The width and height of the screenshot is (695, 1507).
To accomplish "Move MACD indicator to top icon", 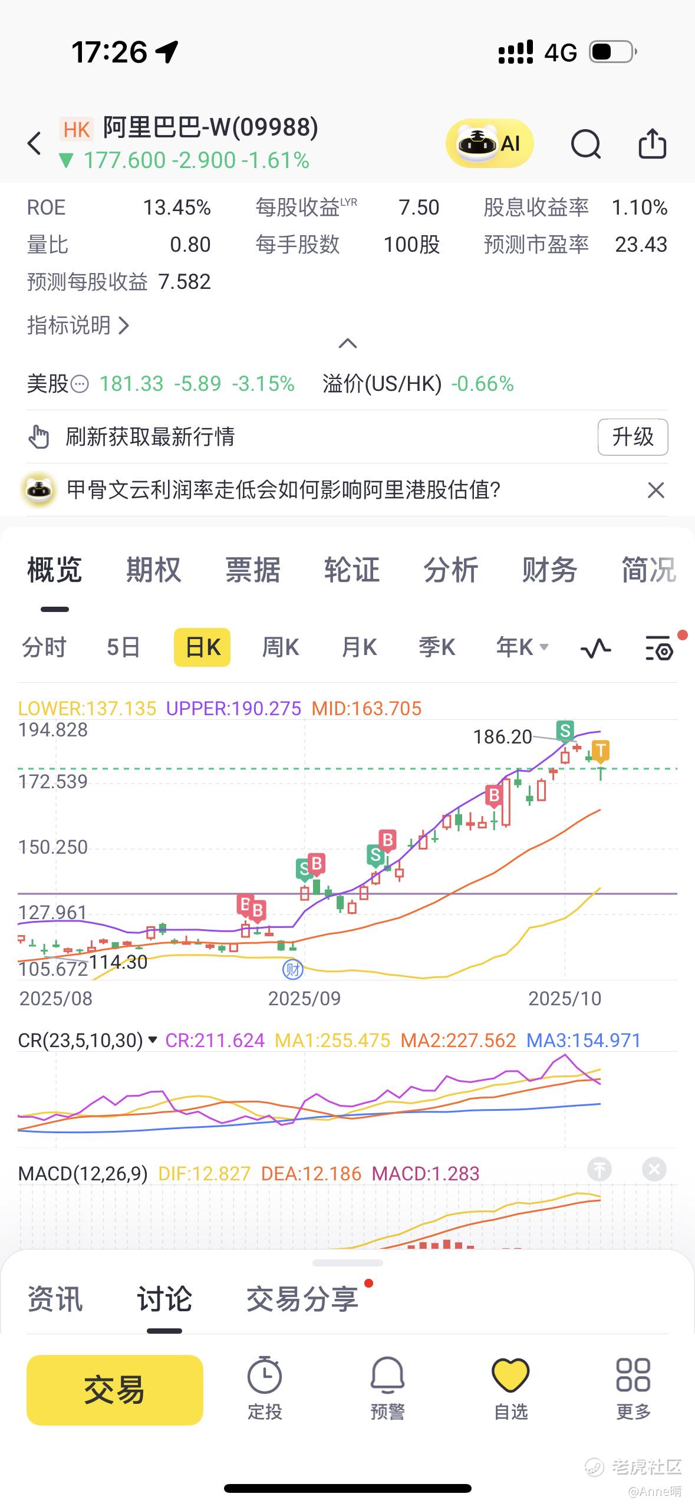I will click(x=600, y=1169).
